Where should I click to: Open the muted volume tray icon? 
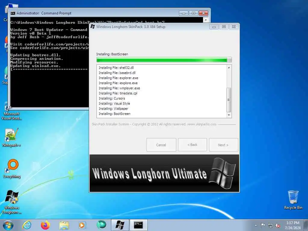click(278, 226)
